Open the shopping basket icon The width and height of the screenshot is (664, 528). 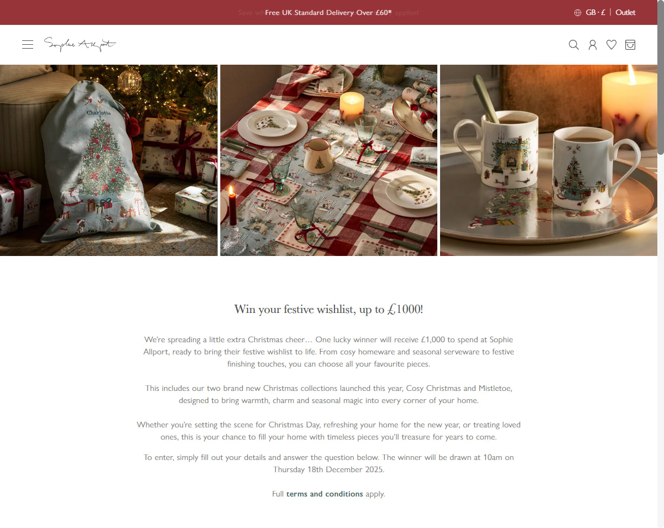point(630,45)
